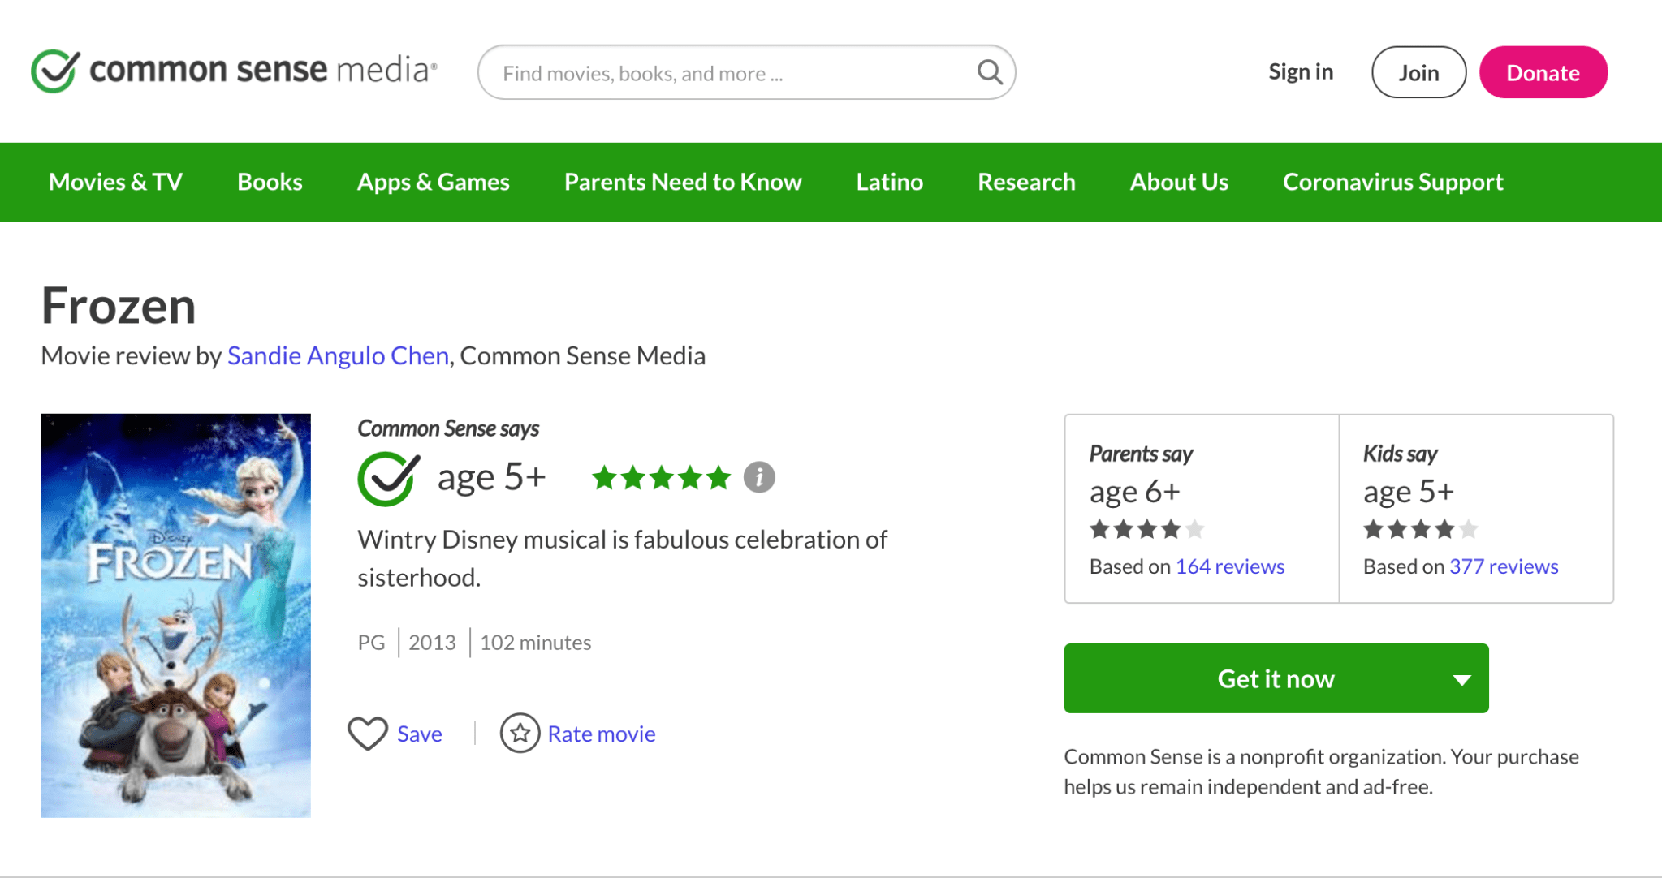Click the Common Sense Media logo
The height and width of the screenshot is (878, 1662).
233,71
